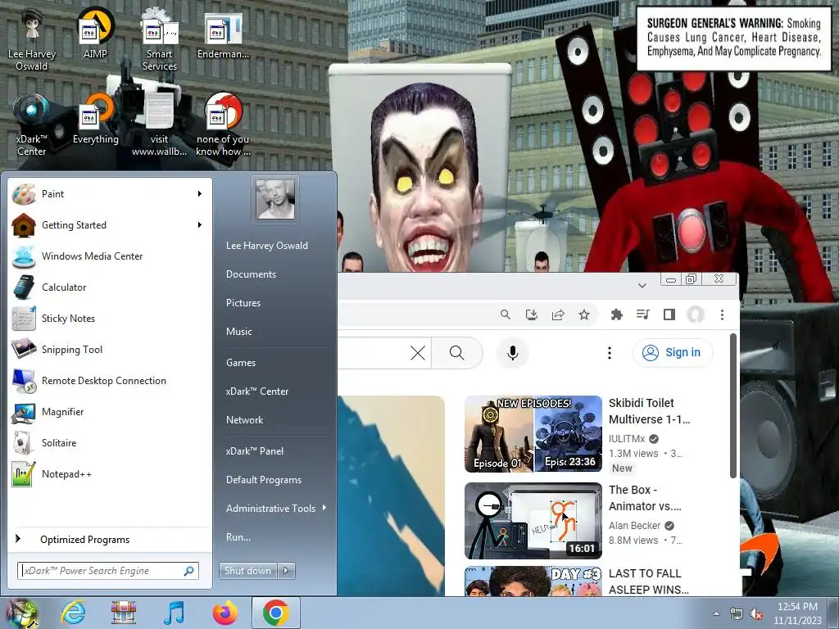Image resolution: width=839 pixels, height=629 pixels.
Task: Open the Calculator program
Action: pos(110,287)
